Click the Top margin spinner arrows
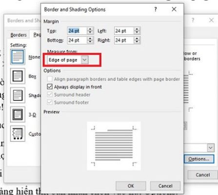The image size is (218, 195). (90, 31)
